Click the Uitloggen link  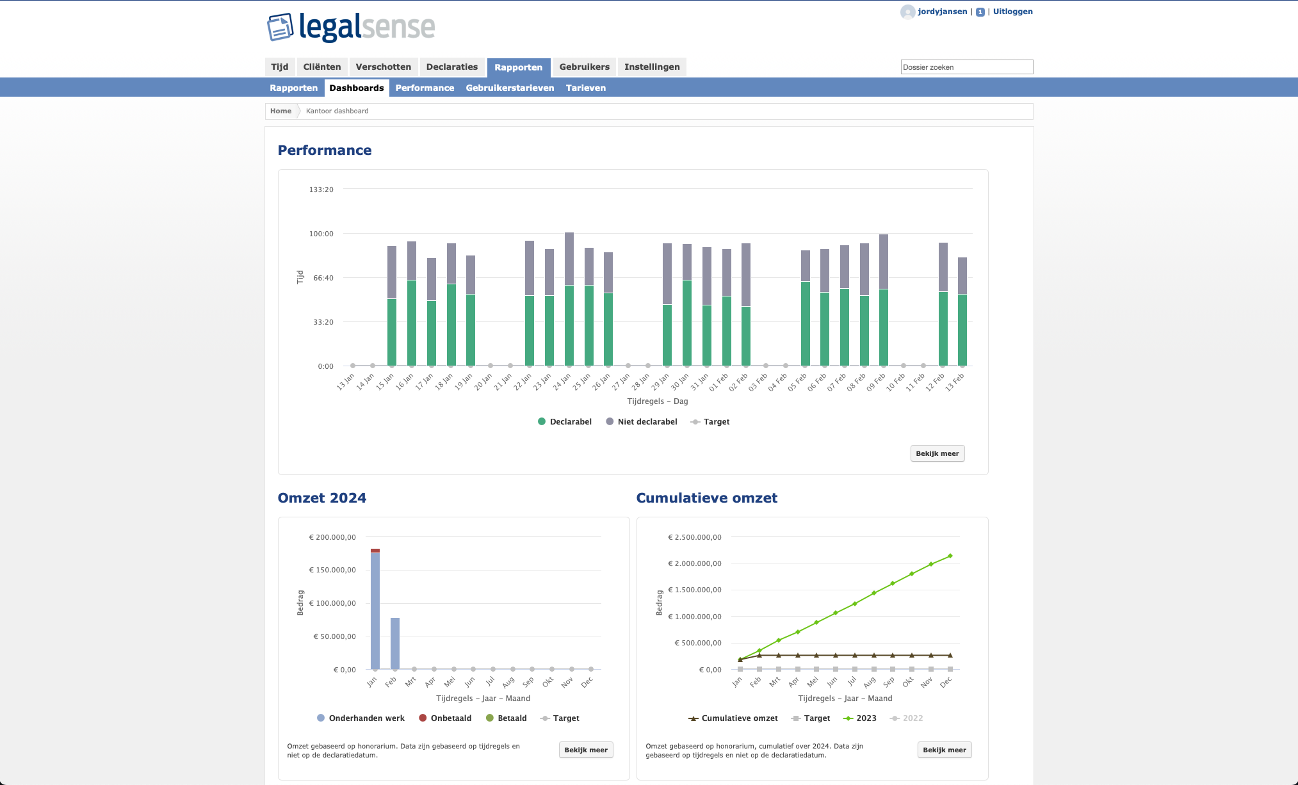click(1012, 12)
